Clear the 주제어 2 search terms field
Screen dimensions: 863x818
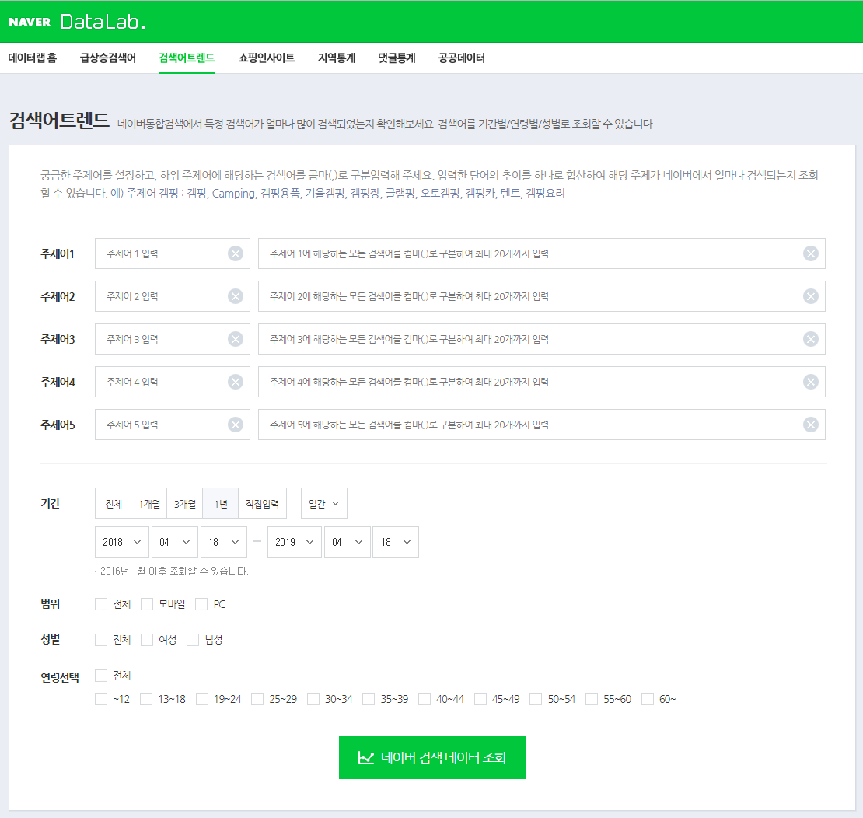[810, 297]
